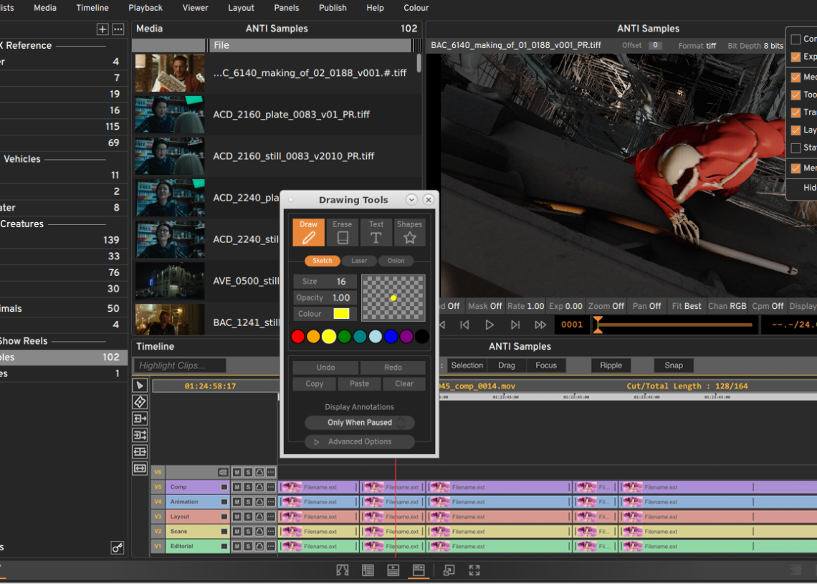Solo the Animation track
Image resolution: width=817 pixels, height=584 pixels.
(248, 502)
